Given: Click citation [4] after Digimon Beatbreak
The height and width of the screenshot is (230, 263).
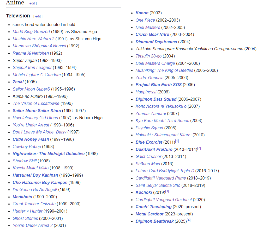Looking at the screenshot, I should [189, 220].
